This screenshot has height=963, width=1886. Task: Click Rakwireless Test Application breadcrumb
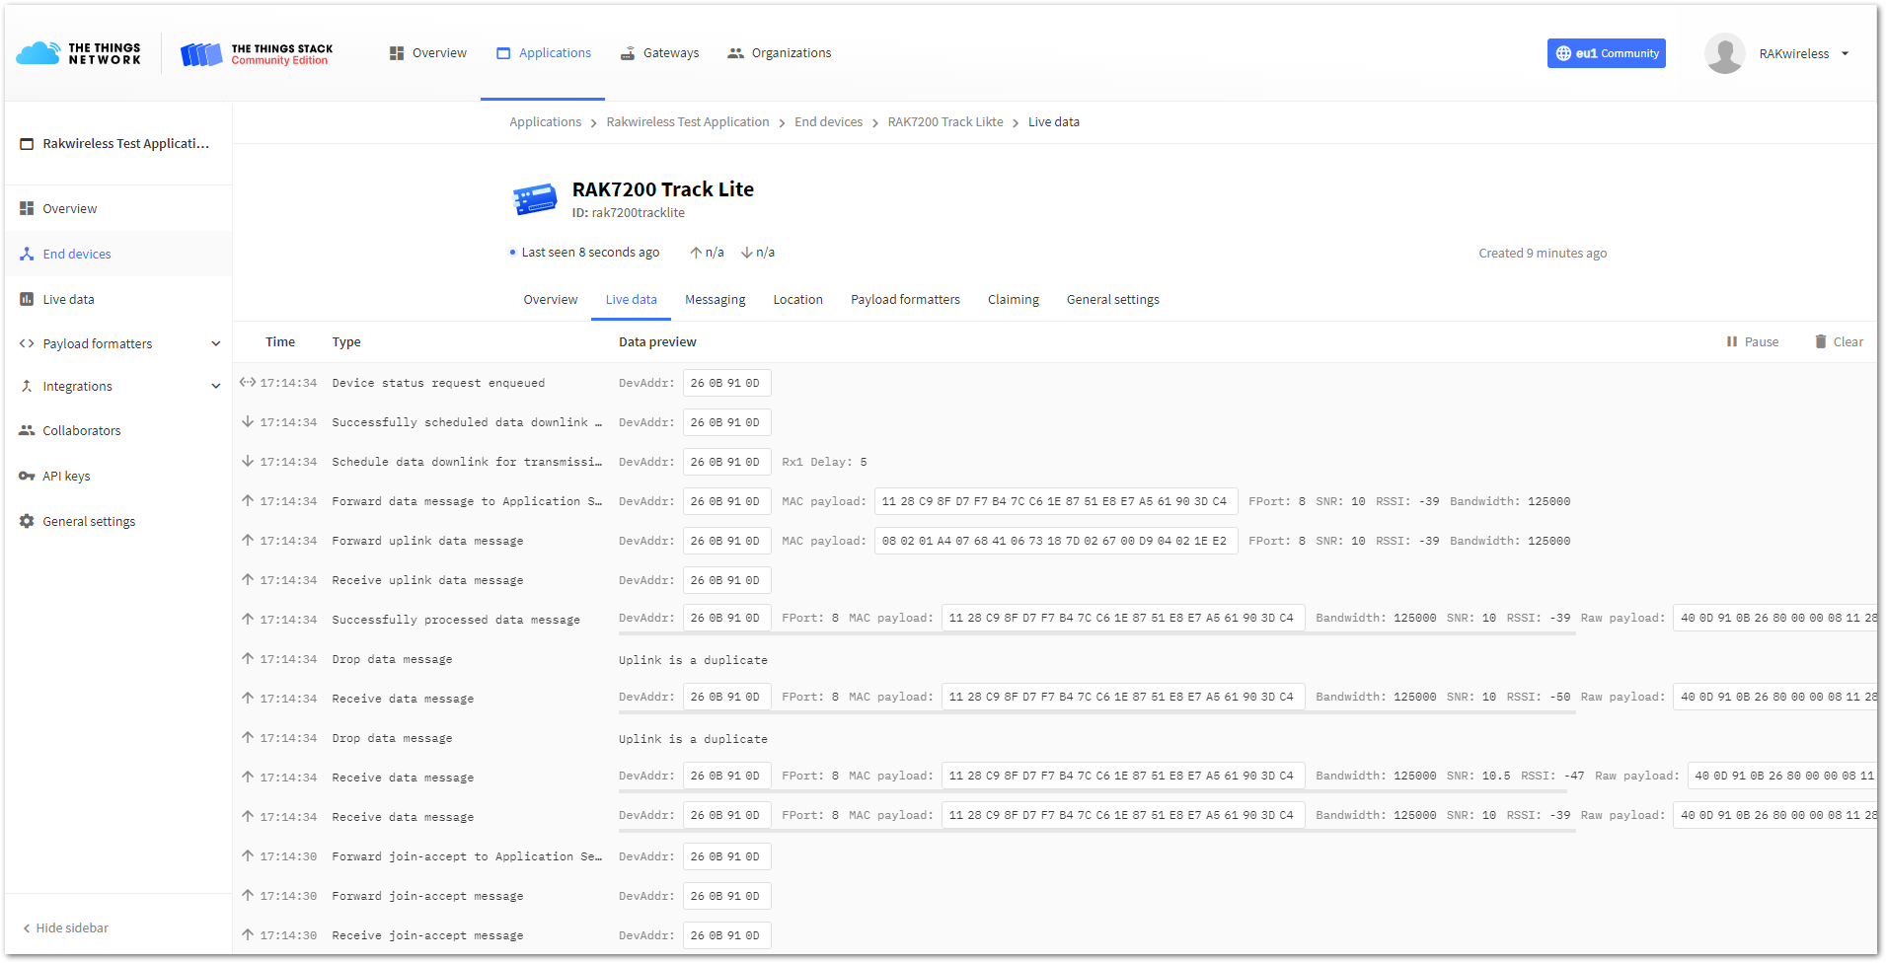[x=688, y=122]
